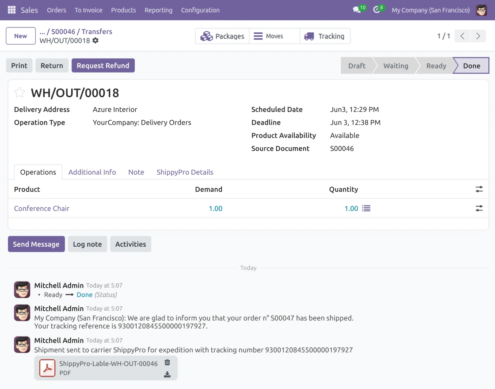The height and width of the screenshot is (389, 495).
Task: Open the apps grid menu icon
Action: tap(11, 10)
